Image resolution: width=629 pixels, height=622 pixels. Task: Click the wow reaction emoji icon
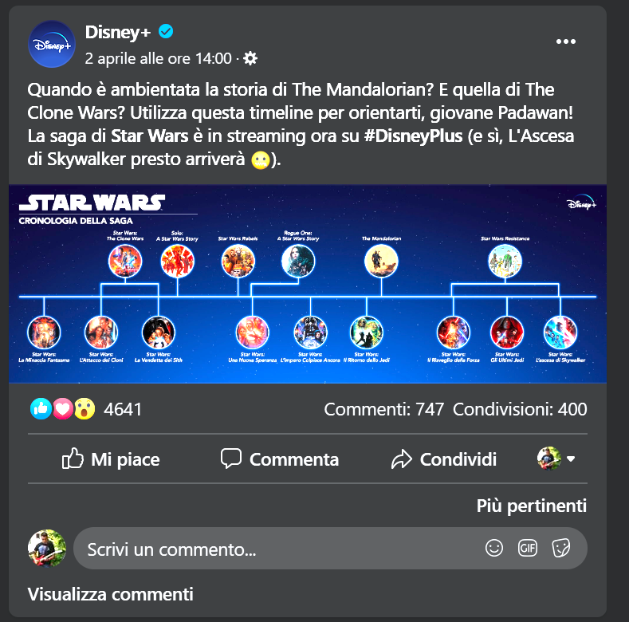pyautogui.click(x=85, y=409)
